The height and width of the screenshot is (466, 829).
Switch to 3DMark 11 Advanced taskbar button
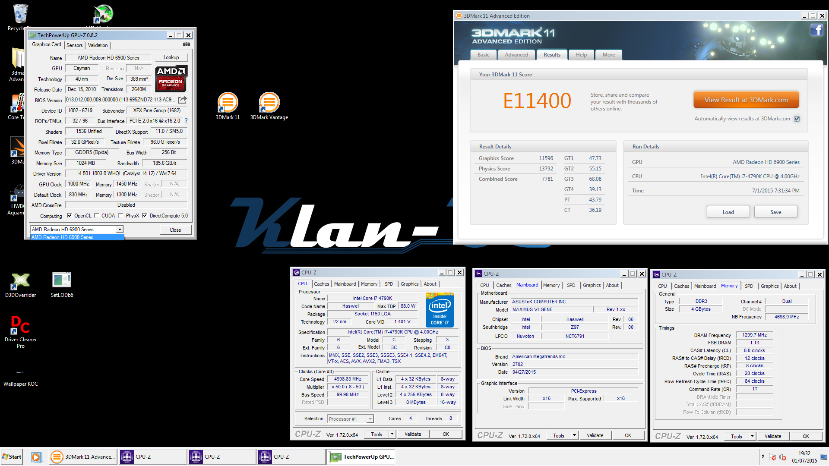pyautogui.click(x=83, y=457)
